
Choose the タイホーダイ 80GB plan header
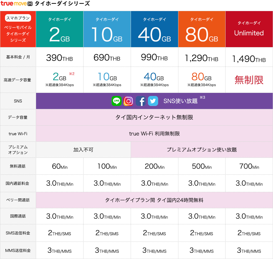point(202,29)
